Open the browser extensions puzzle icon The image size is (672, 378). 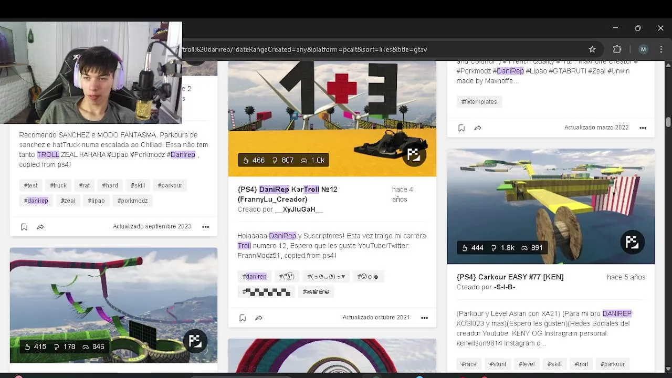click(x=617, y=49)
